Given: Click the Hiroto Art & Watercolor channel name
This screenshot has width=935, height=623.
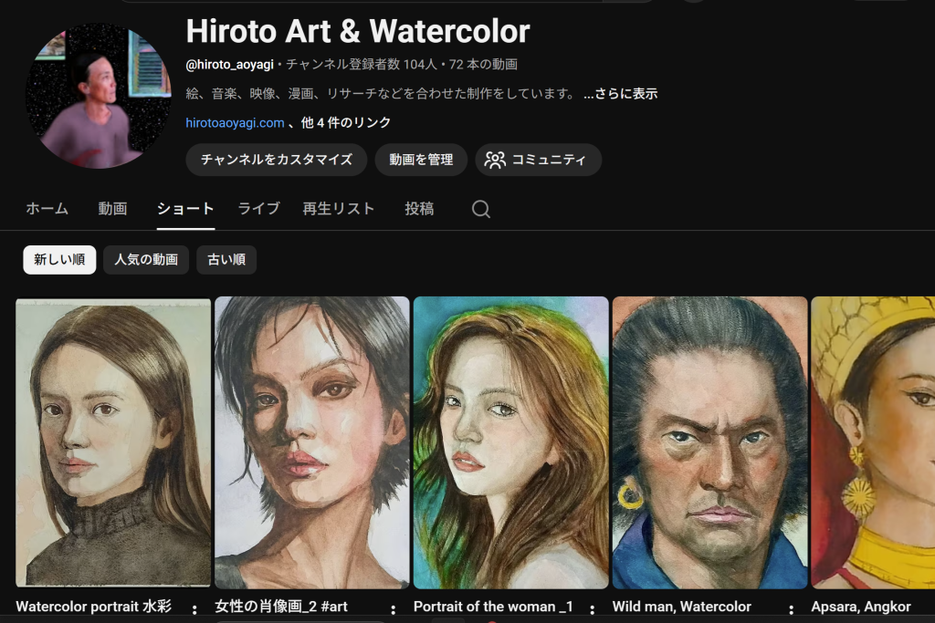Looking at the screenshot, I should click(x=358, y=32).
